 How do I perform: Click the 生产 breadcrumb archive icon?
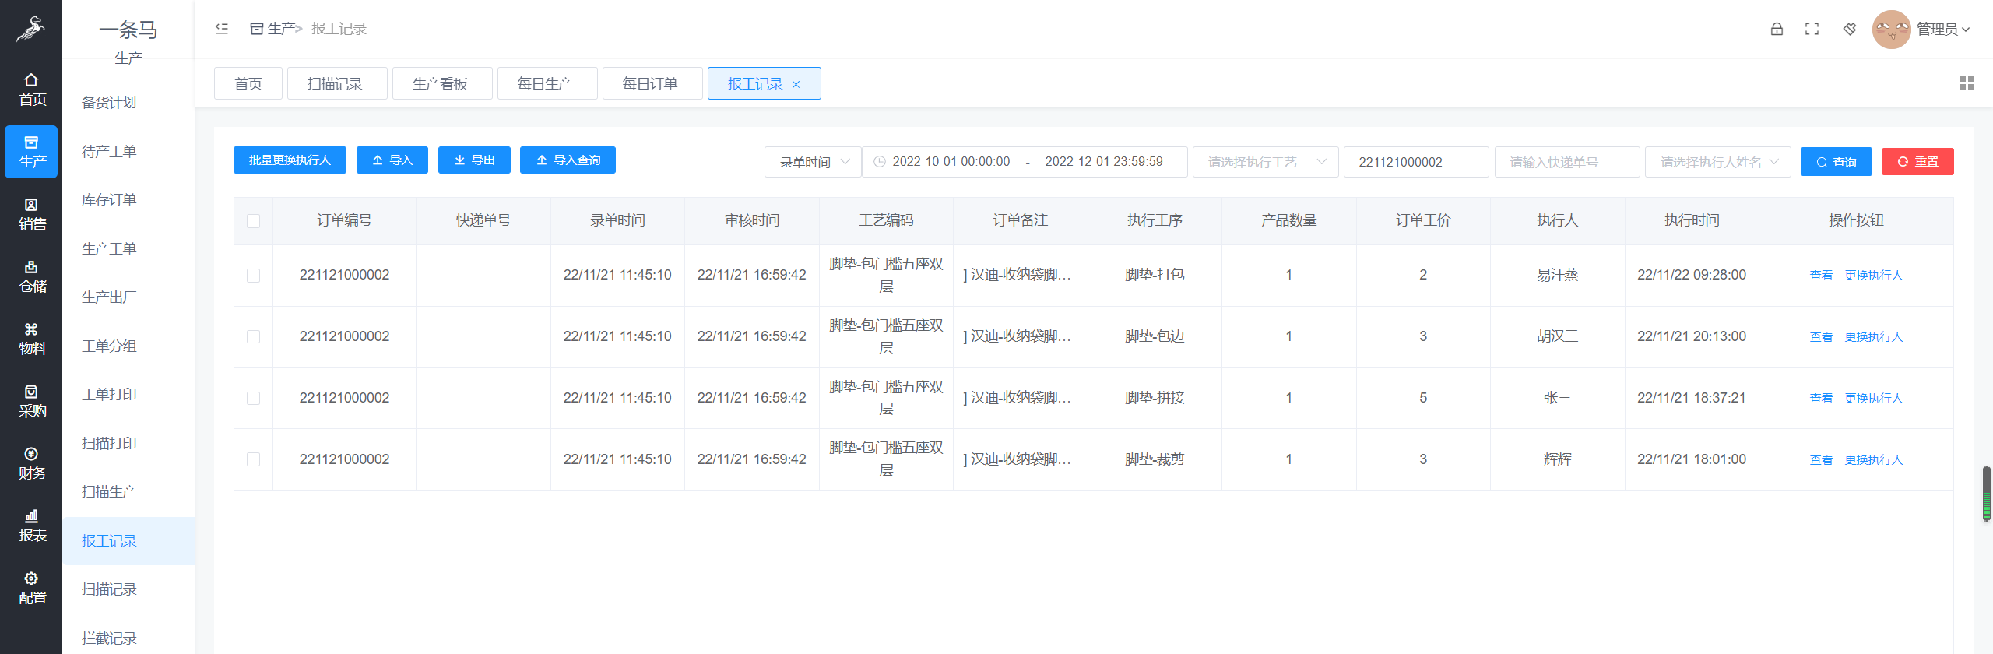tap(256, 29)
